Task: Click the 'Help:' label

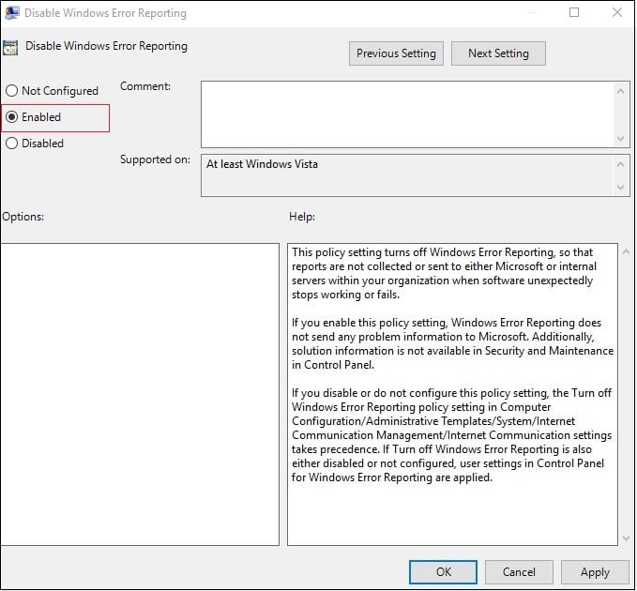Action: point(302,217)
